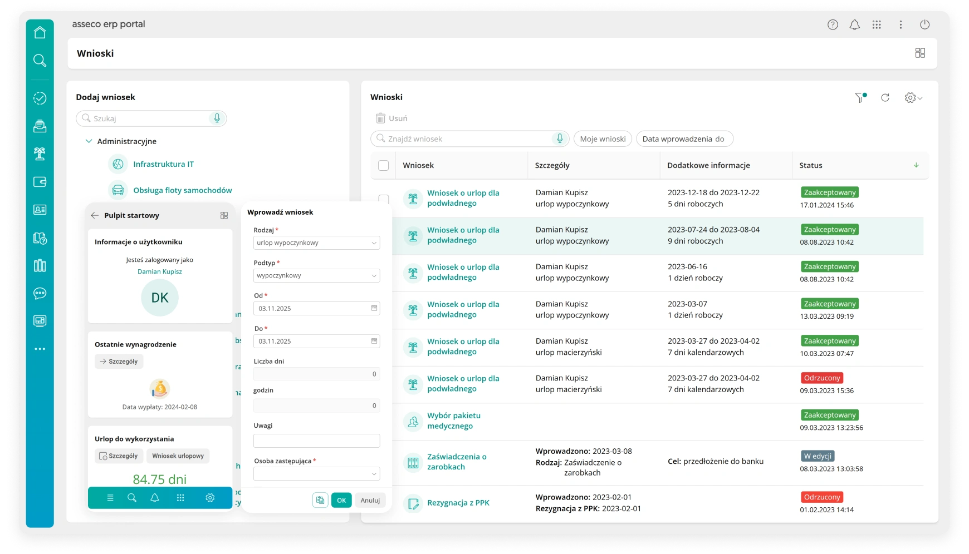Tick the select-all checkbox in the table header
The width and height of the screenshot is (969, 554).
pos(383,166)
